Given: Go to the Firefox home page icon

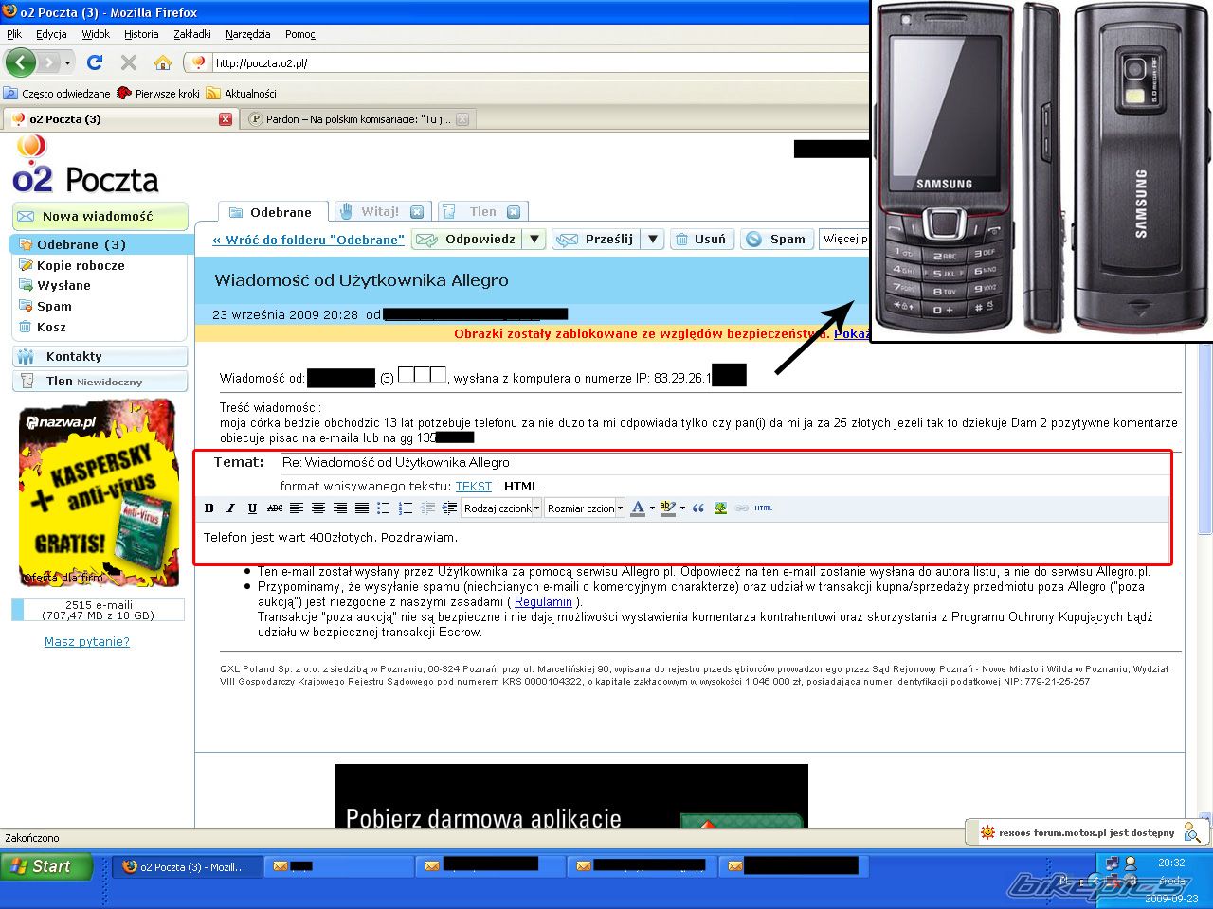Looking at the screenshot, I should [163, 62].
